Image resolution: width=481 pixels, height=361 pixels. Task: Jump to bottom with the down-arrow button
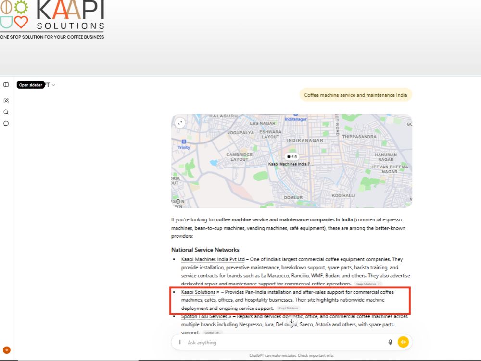[291, 321]
